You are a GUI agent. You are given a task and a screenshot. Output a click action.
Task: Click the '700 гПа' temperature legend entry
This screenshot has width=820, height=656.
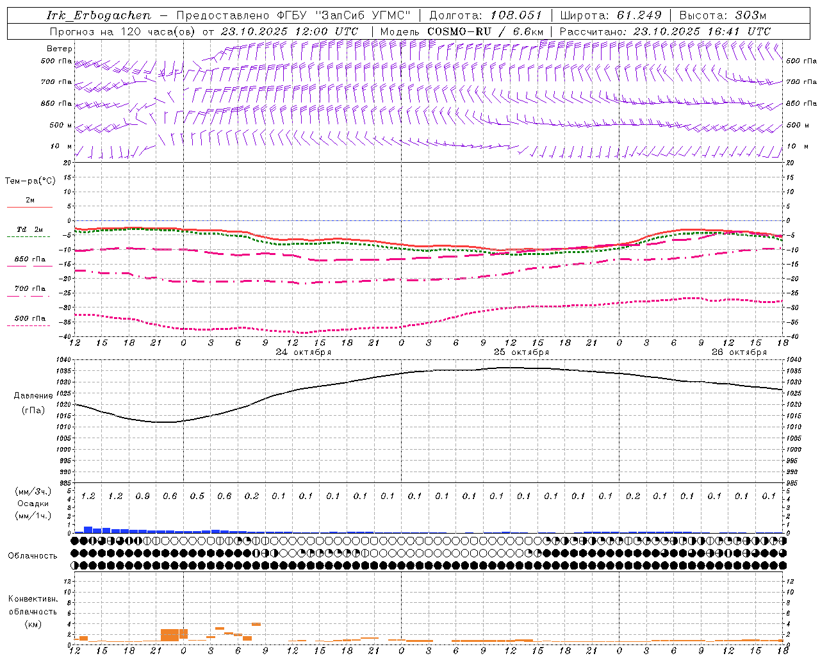coord(29,289)
